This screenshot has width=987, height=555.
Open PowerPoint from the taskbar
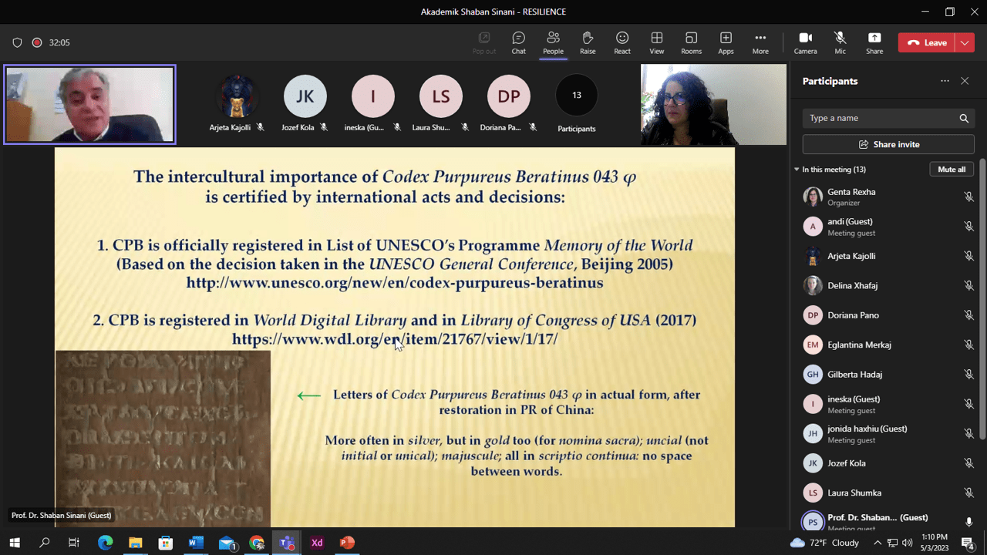coord(346,543)
